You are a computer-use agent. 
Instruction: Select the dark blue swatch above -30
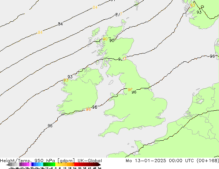[32, 165]
